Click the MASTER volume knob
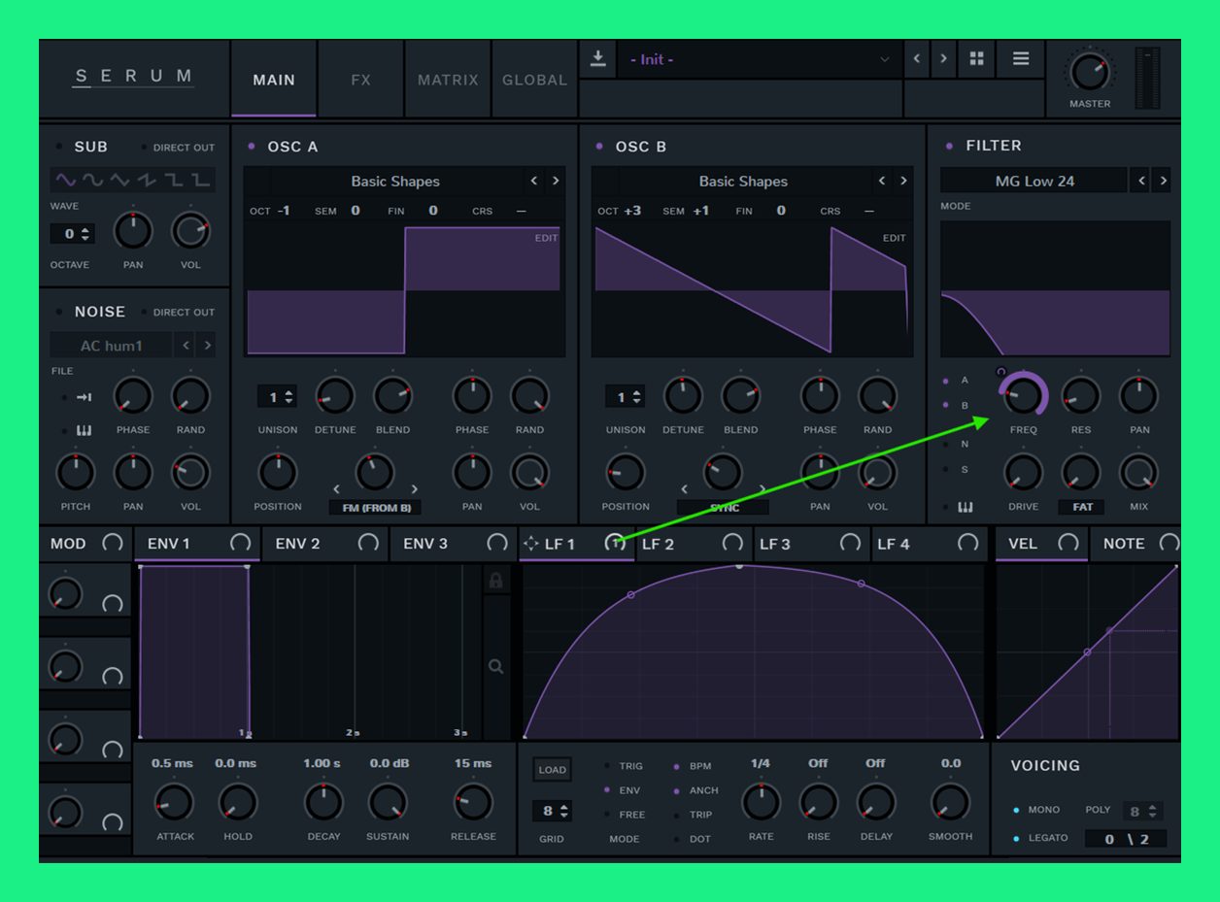 coord(1089,72)
